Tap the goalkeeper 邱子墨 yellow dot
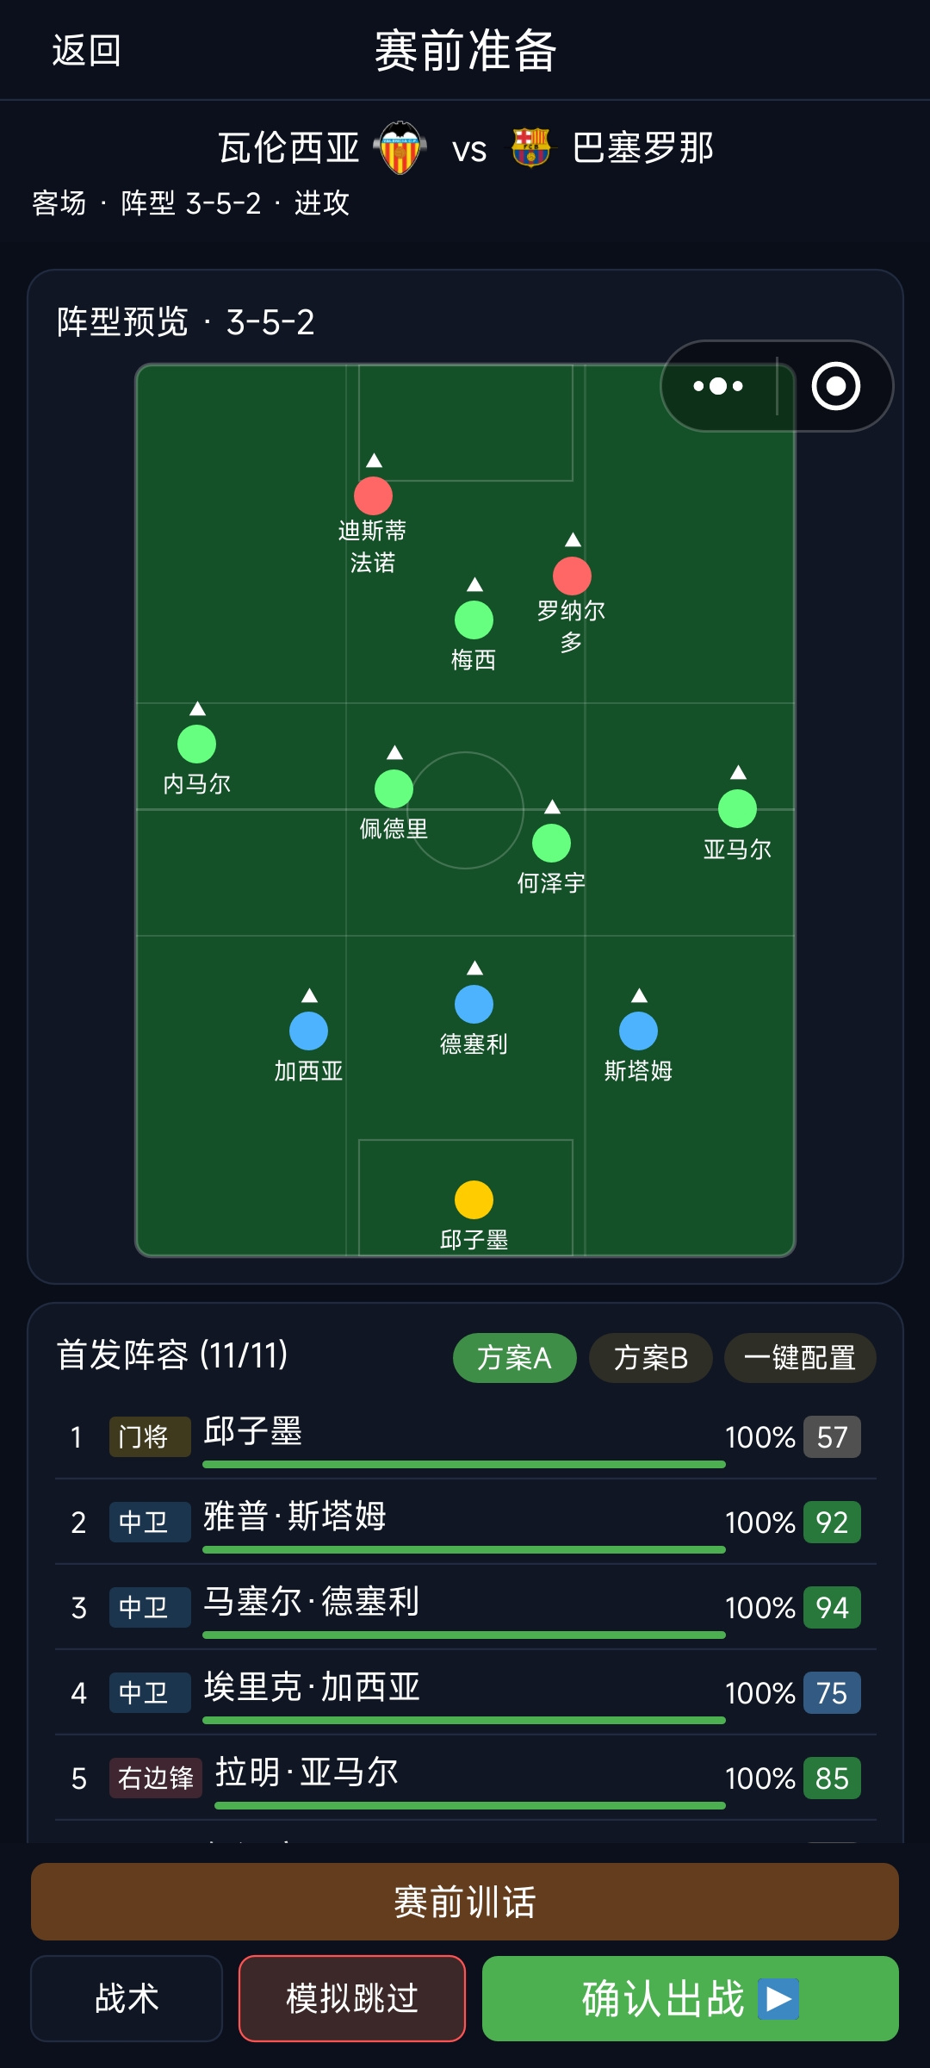Screen dimensions: 930x2068 (x=474, y=1199)
